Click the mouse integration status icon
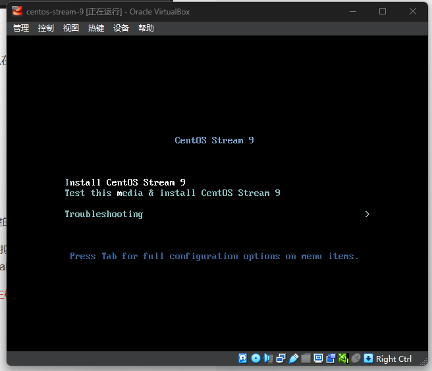Viewport: 432px width, 371px height. [356, 359]
